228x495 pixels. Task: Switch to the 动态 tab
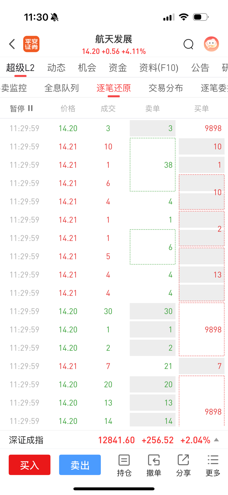pyautogui.click(x=56, y=68)
